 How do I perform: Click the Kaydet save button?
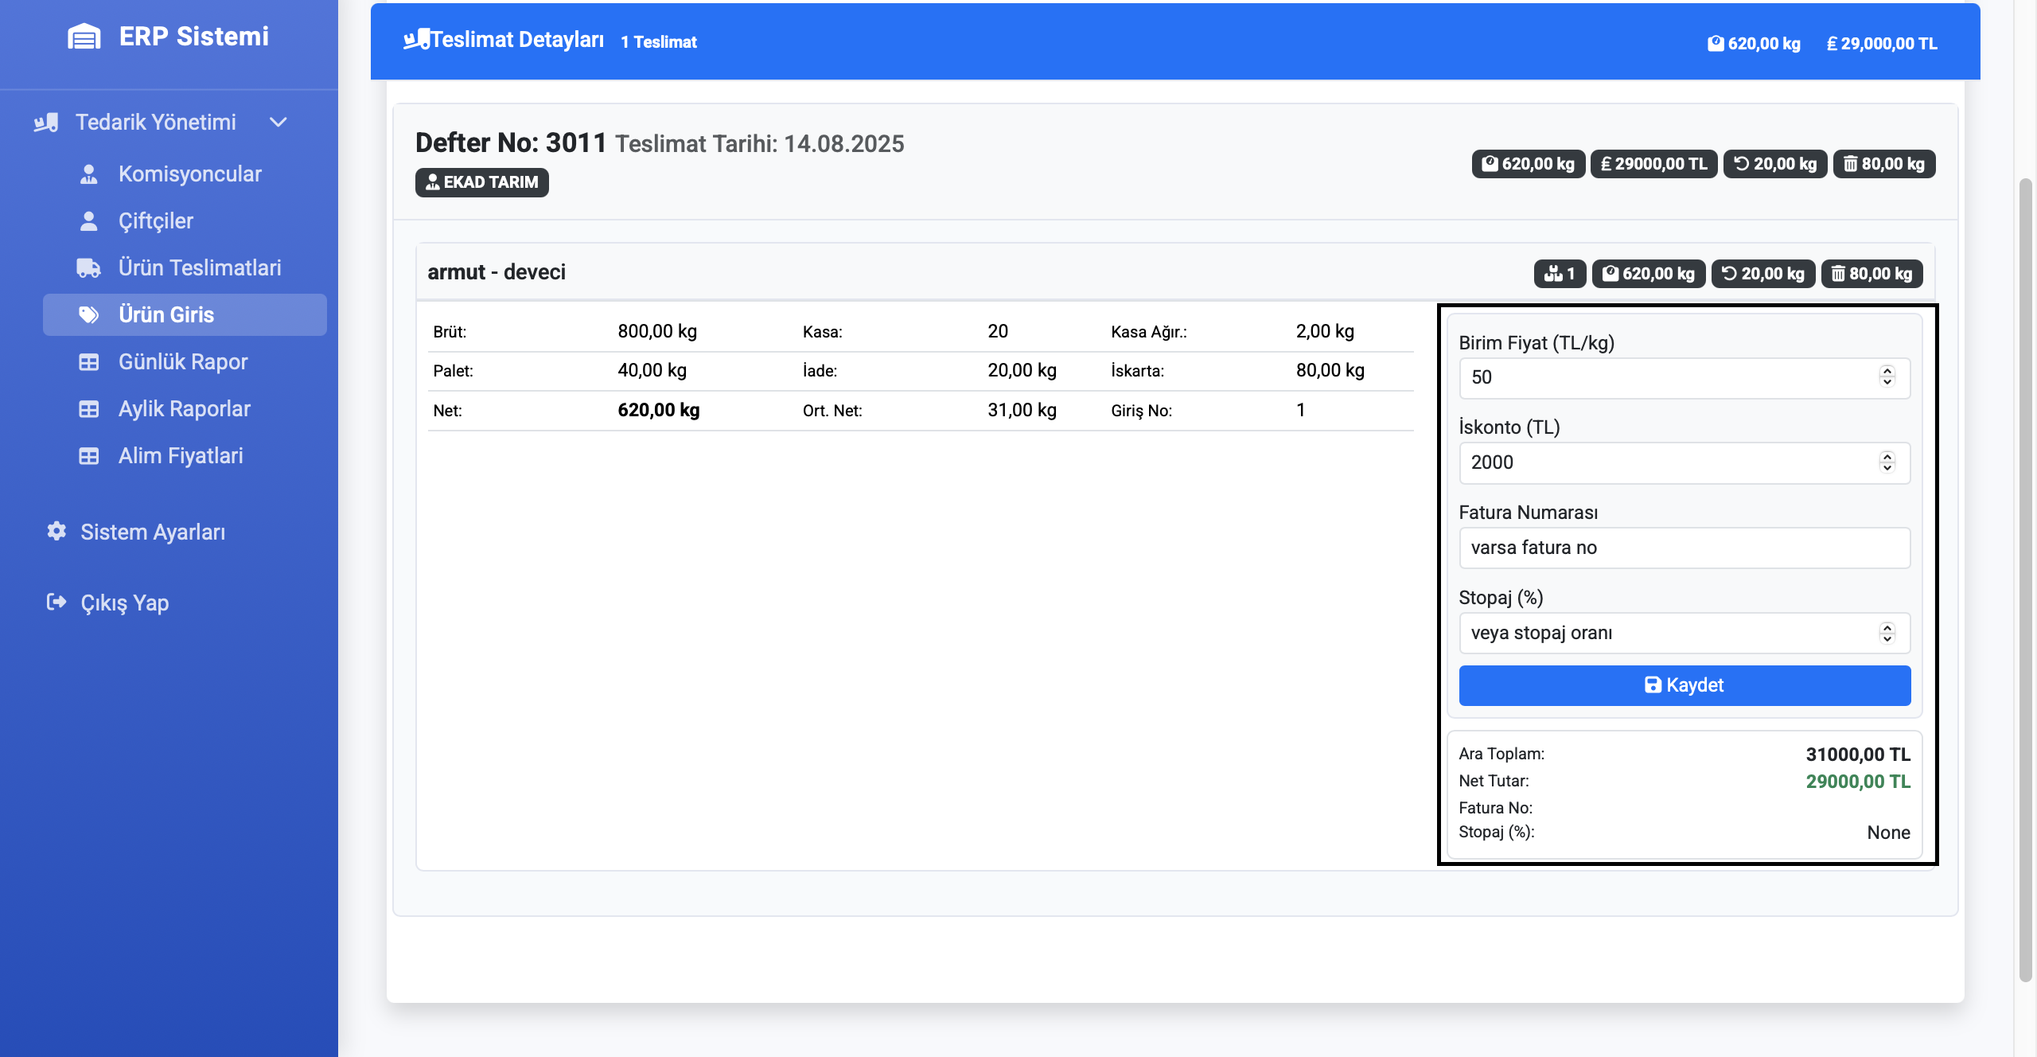[1685, 686]
